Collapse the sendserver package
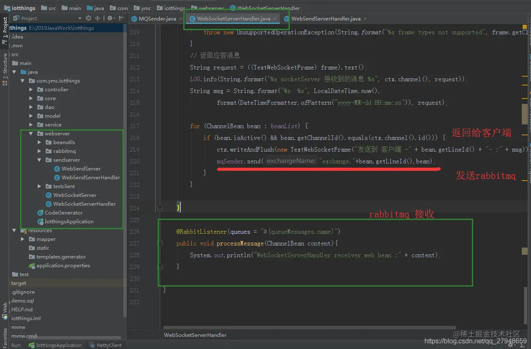531x349 pixels. pyautogui.click(x=39, y=160)
